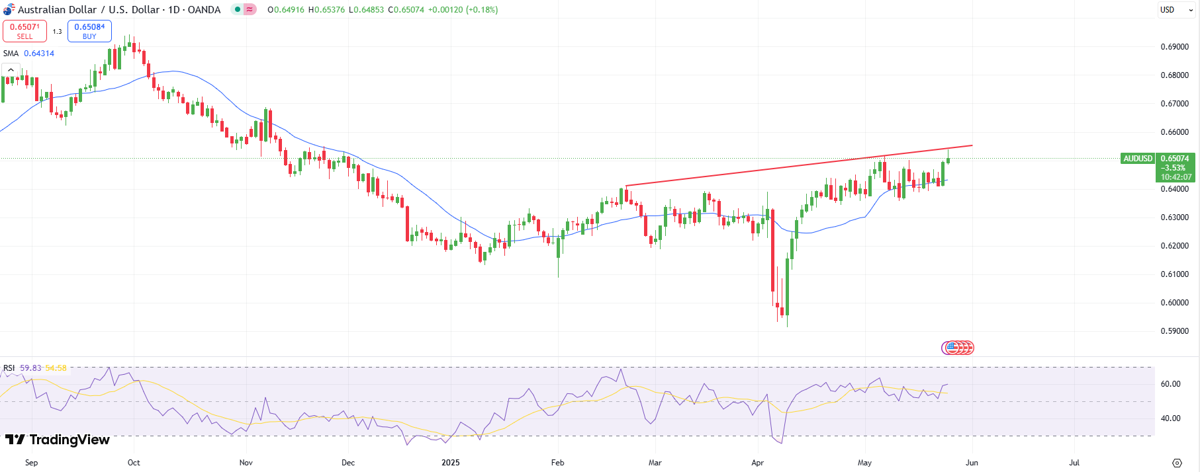This screenshot has height=472, width=1200.
Task: Click the green market open status dot
Action: [238, 10]
